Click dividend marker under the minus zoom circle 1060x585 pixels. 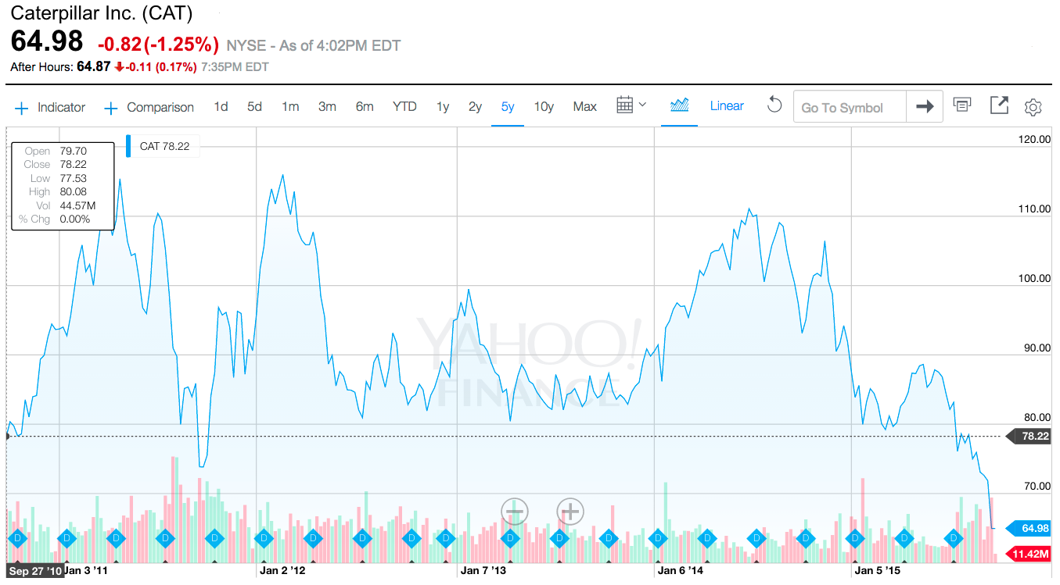(510, 538)
